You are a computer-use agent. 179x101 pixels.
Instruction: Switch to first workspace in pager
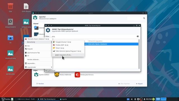tap(158, 99)
